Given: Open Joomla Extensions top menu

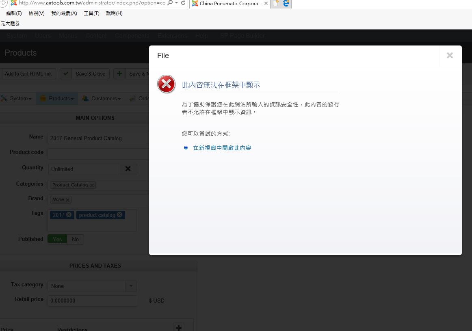Looking at the screenshot, I should (x=173, y=35).
